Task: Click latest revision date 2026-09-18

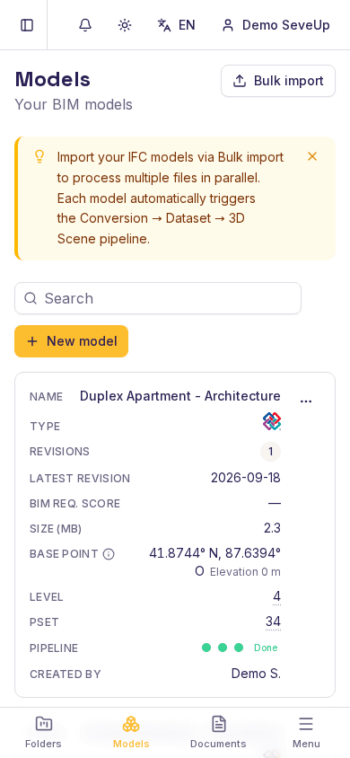Action: coord(246,478)
